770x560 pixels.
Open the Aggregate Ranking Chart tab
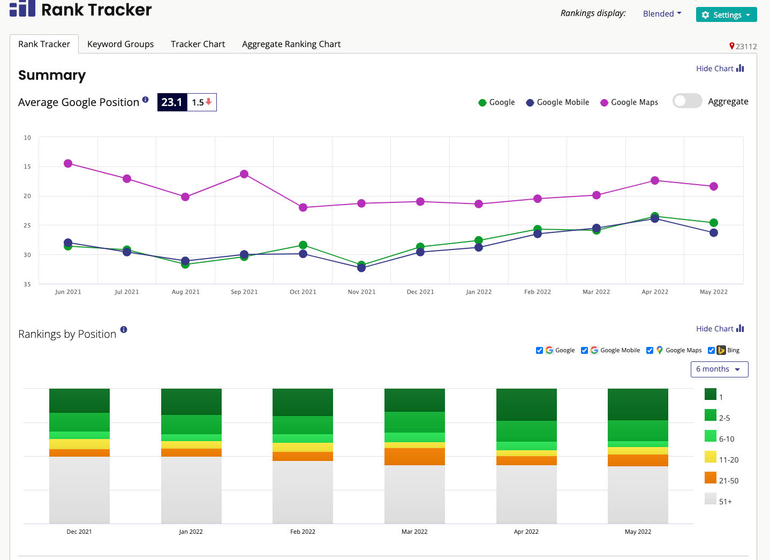point(291,44)
